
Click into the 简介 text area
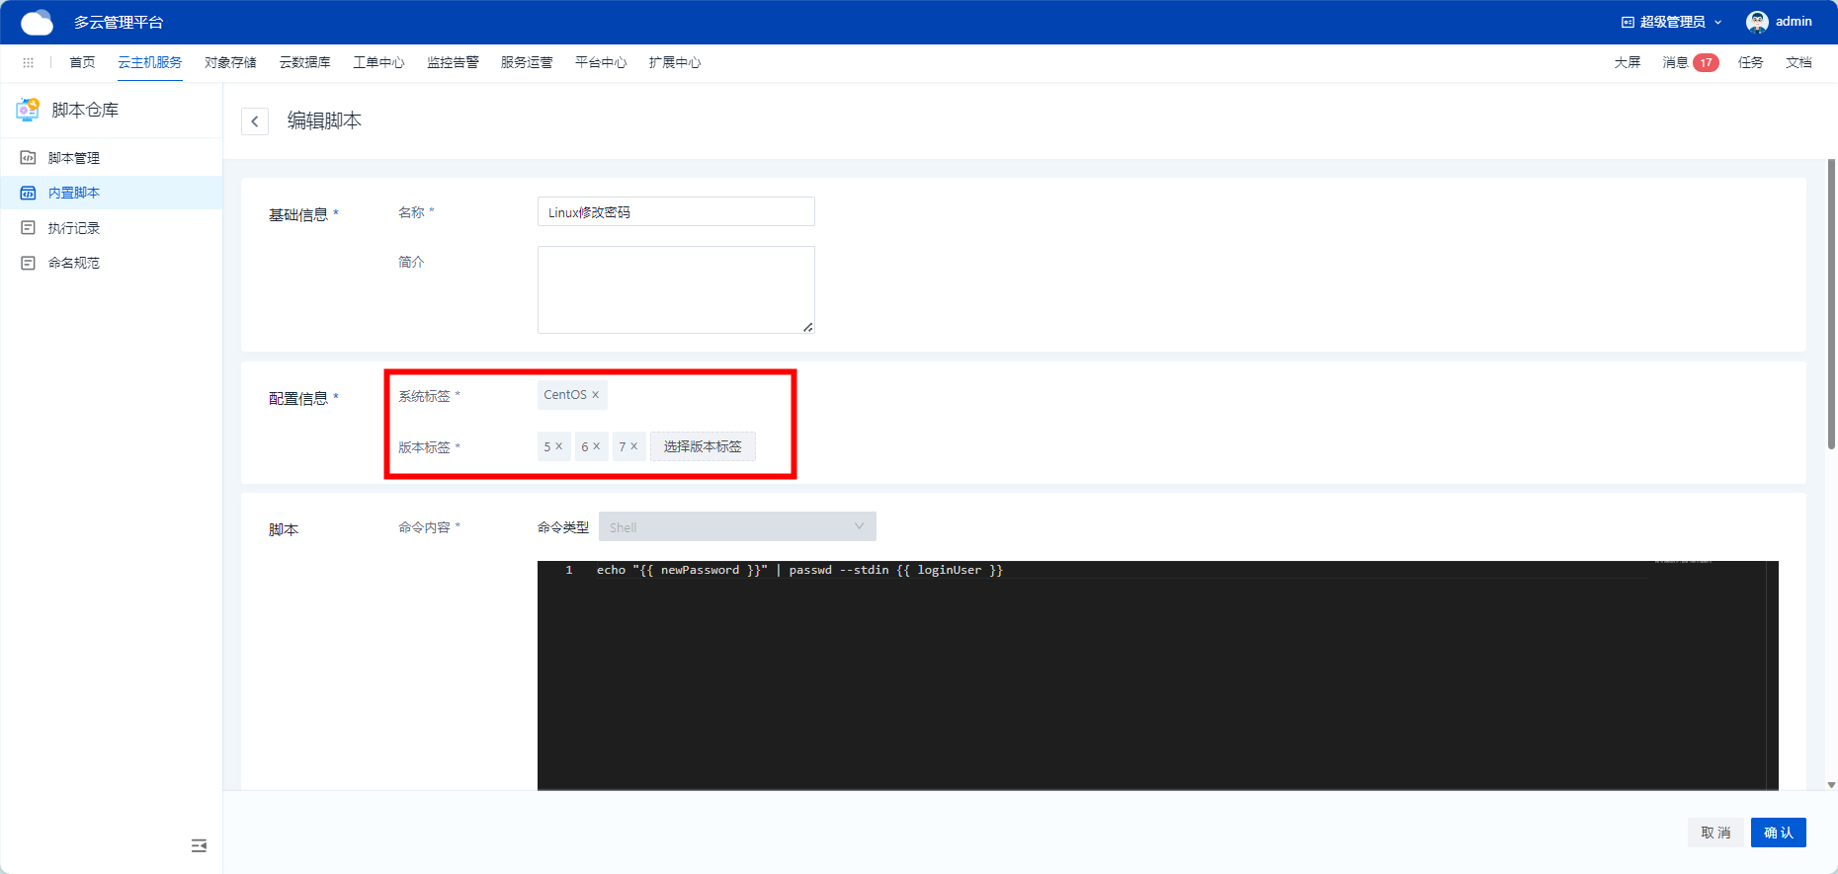[x=676, y=289]
